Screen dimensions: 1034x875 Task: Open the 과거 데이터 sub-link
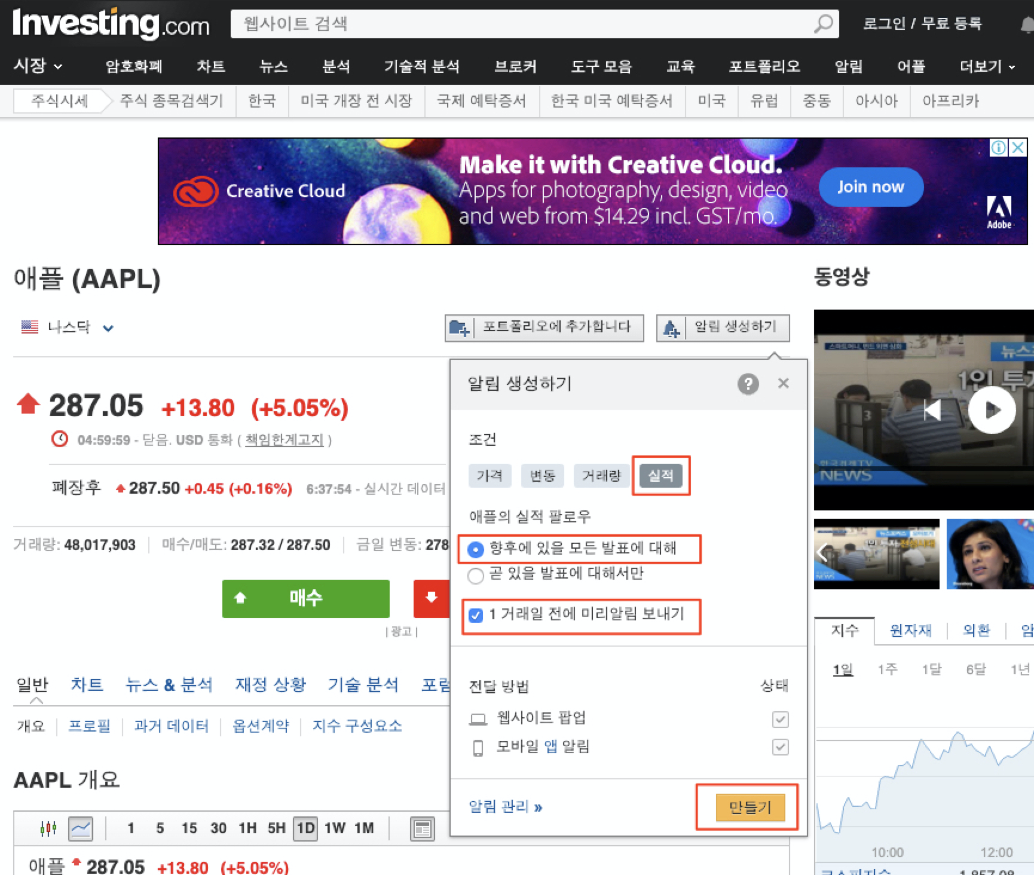(171, 726)
